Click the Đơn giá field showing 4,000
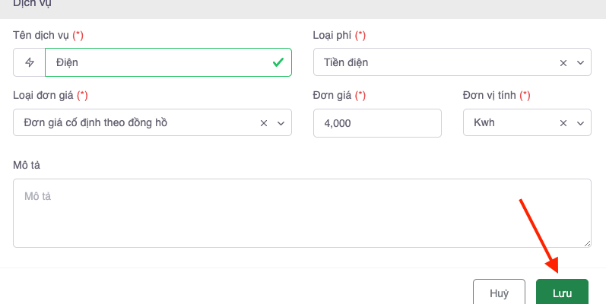The height and width of the screenshot is (304, 606). [377, 122]
